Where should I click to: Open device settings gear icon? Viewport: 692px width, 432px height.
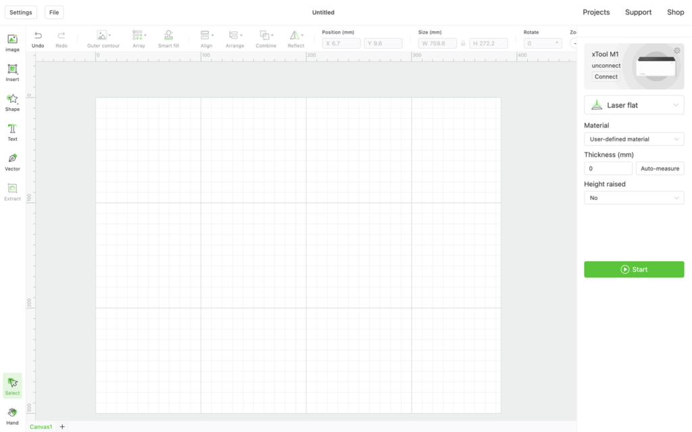(676, 51)
